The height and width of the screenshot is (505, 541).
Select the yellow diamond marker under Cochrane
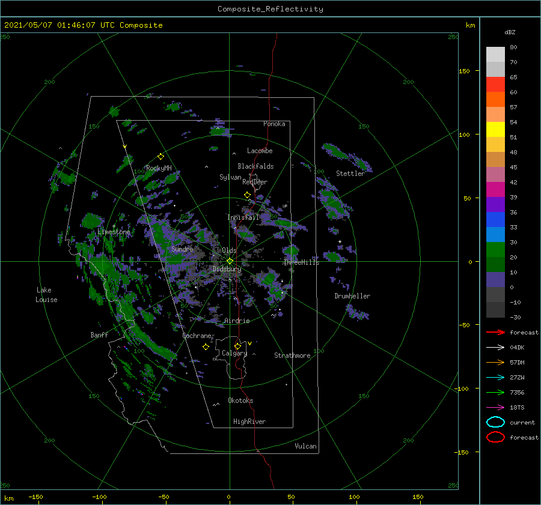[206, 347]
